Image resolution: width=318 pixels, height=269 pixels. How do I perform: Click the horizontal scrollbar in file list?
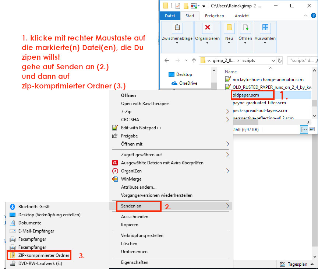[245, 122]
